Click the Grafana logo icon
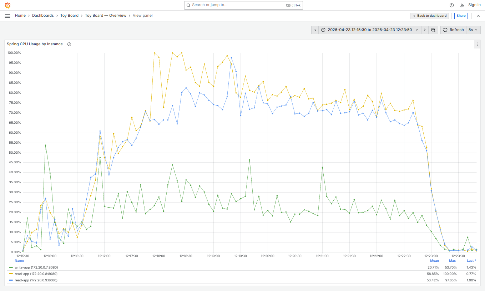The image size is (485, 291). tap(7, 5)
